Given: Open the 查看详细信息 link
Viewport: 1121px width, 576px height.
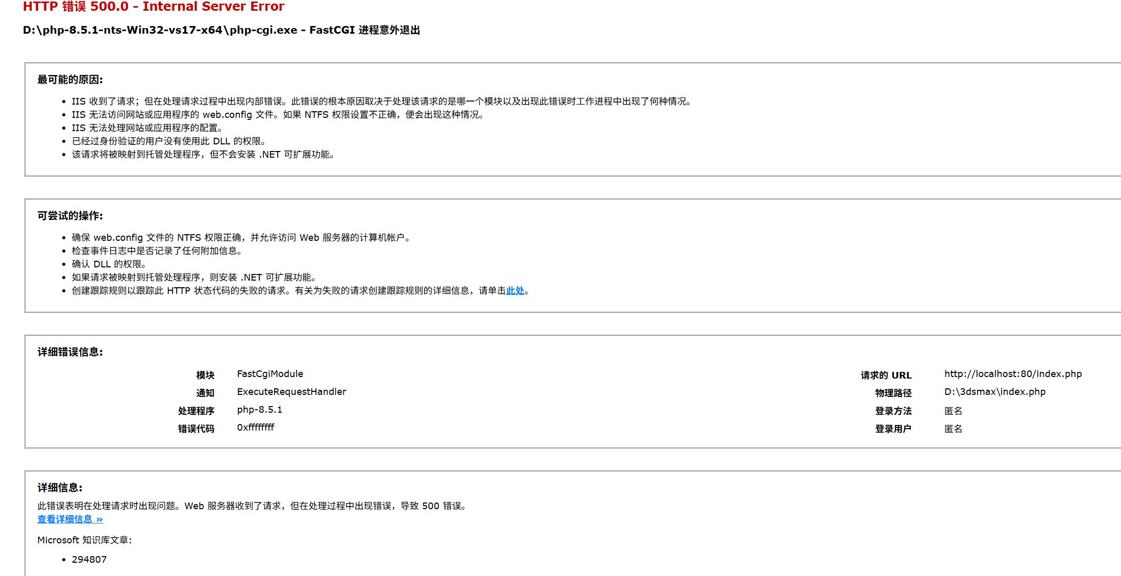Looking at the screenshot, I should (x=70, y=519).
